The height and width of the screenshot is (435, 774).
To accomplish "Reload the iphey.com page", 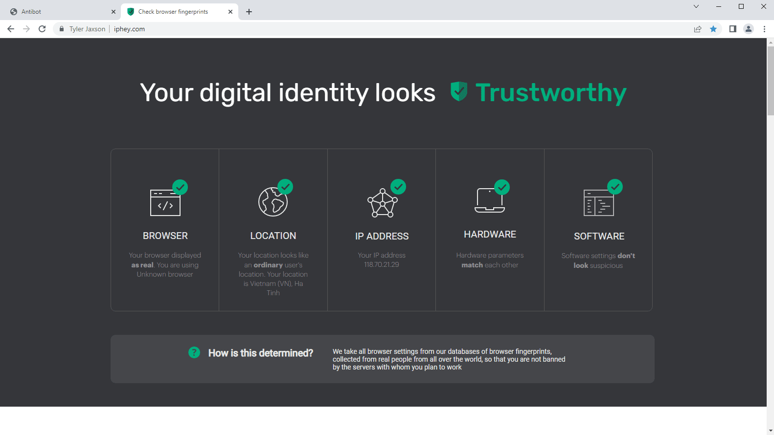I will pyautogui.click(x=42, y=29).
